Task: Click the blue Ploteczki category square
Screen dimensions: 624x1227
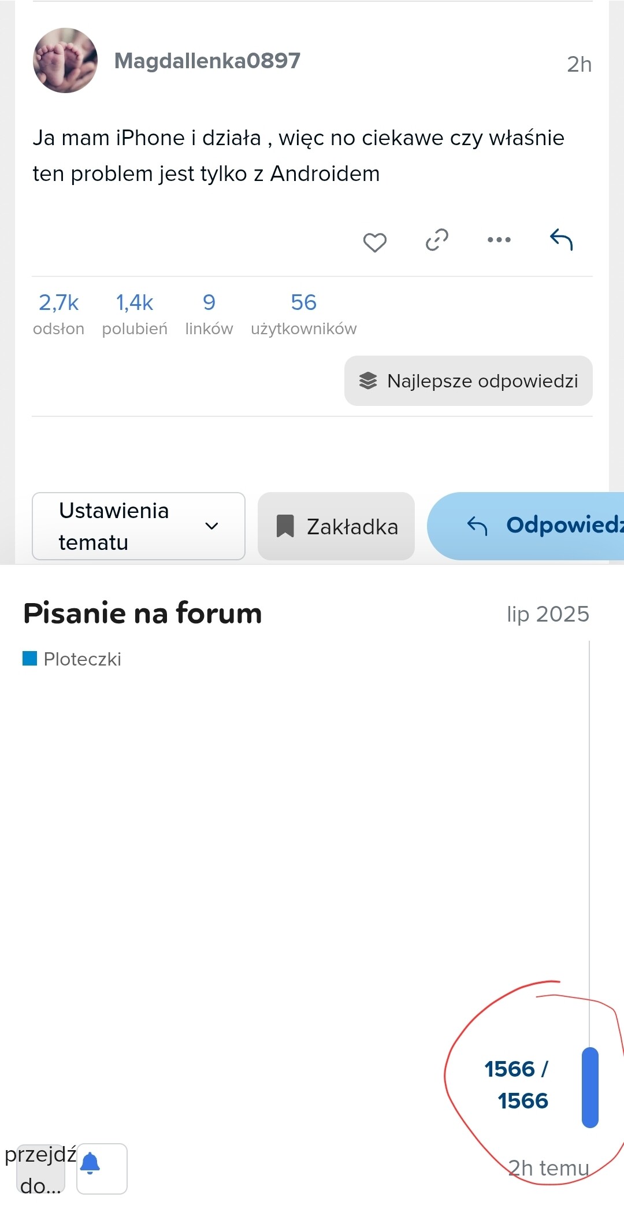Action: pyautogui.click(x=29, y=658)
